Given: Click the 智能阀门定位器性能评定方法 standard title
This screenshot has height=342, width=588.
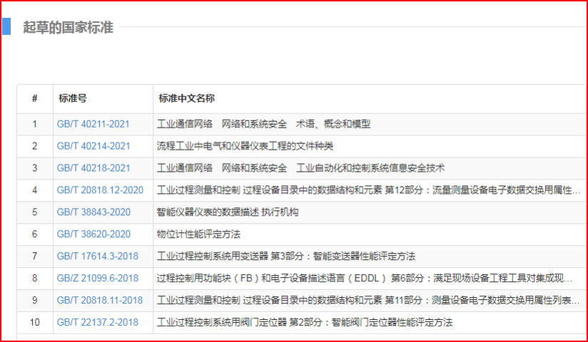Looking at the screenshot, I should pyautogui.click(x=305, y=323).
